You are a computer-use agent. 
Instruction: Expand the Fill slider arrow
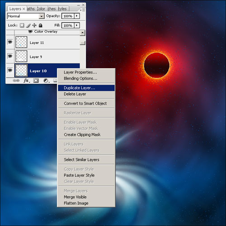click(x=77, y=25)
